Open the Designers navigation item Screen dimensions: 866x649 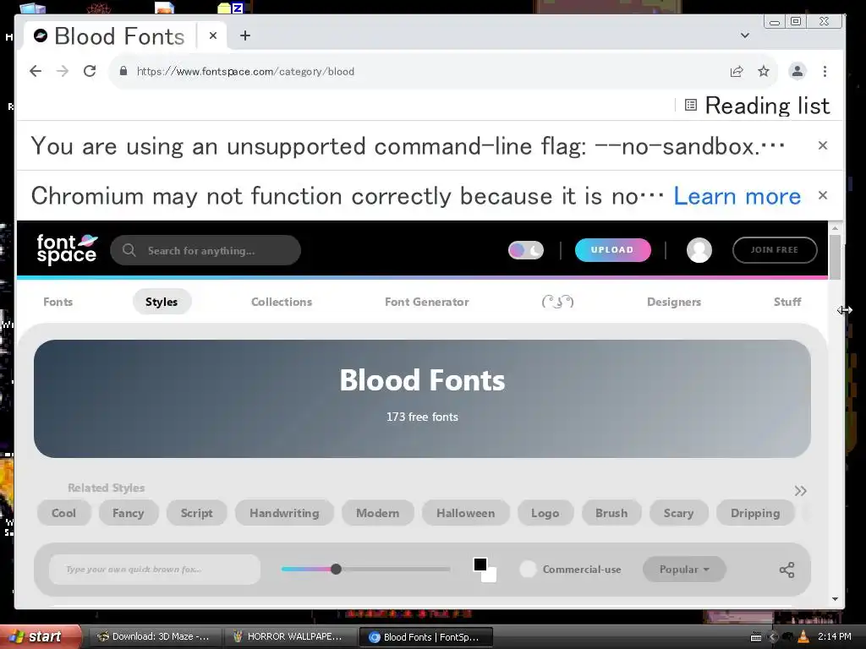674,302
